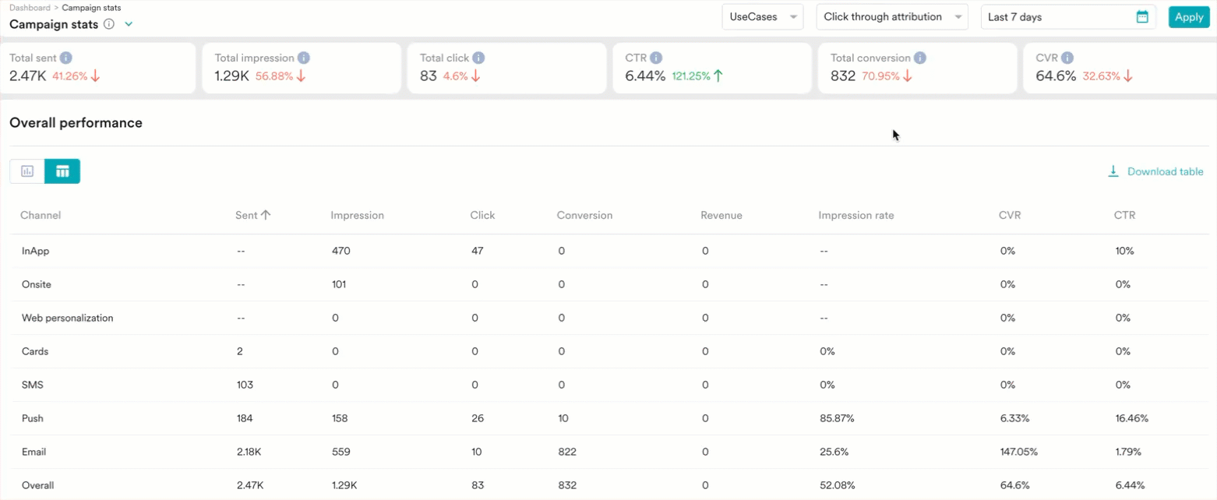This screenshot has width=1217, height=500.
Task: Click the CTR card info icon
Action: (656, 58)
